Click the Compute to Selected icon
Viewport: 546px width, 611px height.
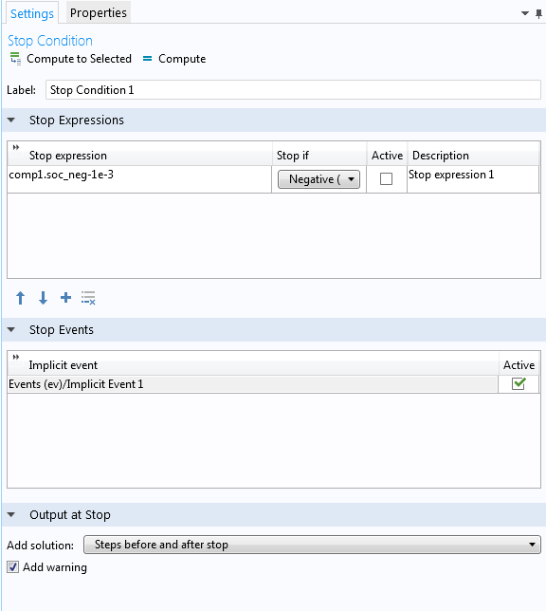coord(15,59)
